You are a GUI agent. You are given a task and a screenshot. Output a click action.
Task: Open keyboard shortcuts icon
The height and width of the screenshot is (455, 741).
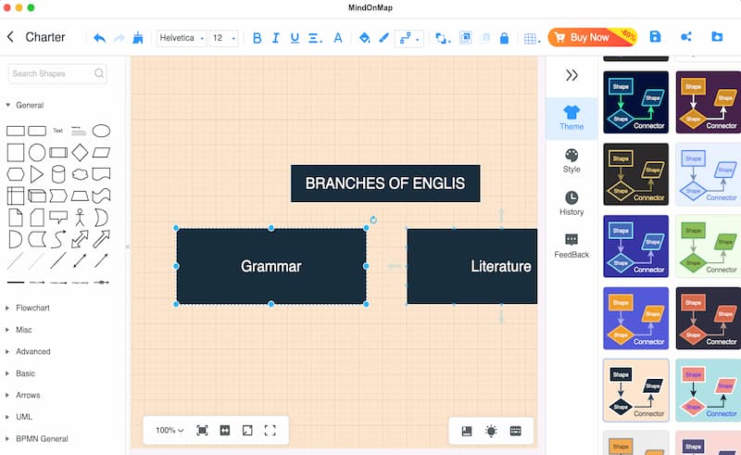pos(516,431)
